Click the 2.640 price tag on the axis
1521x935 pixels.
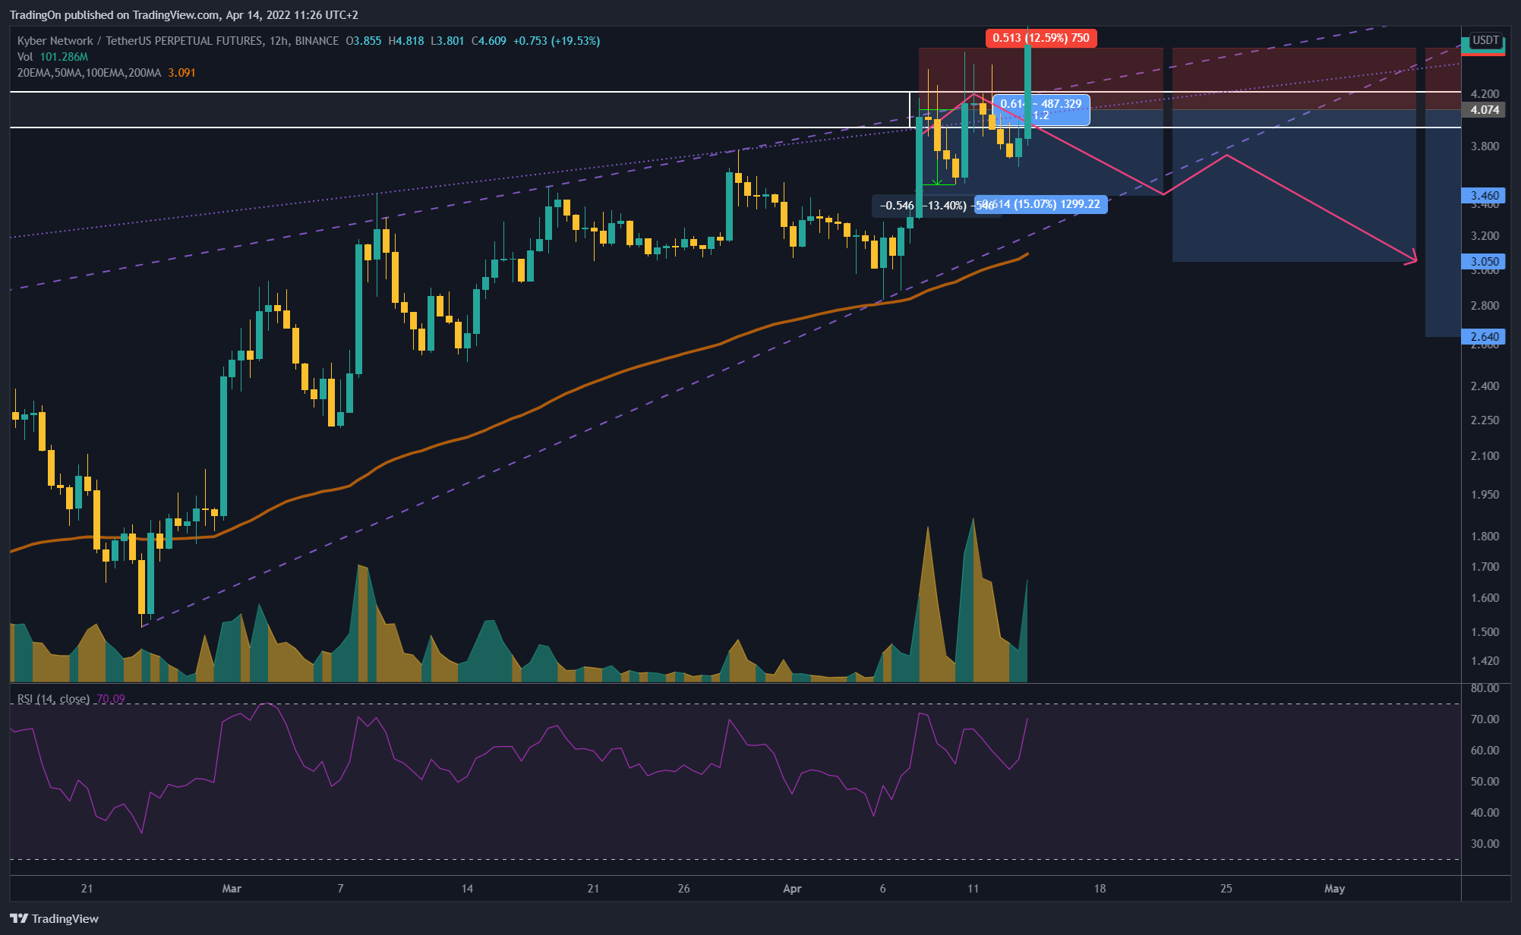tap(1485, 337)
